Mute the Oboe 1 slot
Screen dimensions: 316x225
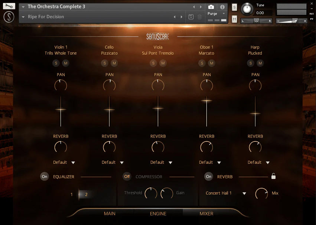pos(212,63)
